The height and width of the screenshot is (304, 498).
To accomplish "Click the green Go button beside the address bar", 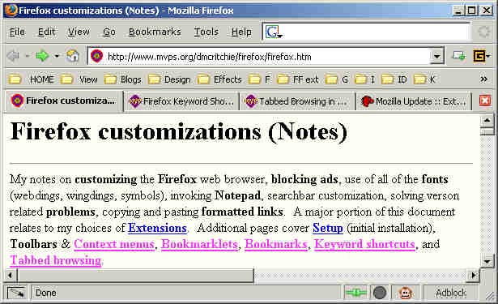I will click(x=458, y=56).
